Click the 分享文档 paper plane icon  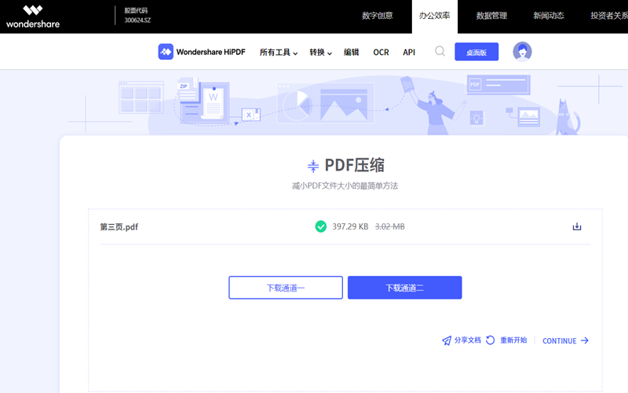point(447,340)
